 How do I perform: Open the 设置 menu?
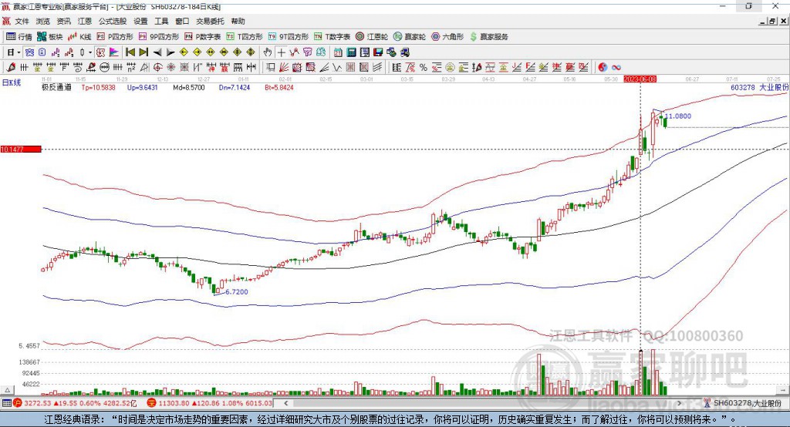(x=140, y=21)
